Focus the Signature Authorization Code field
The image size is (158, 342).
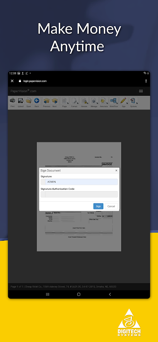[79, 195]
